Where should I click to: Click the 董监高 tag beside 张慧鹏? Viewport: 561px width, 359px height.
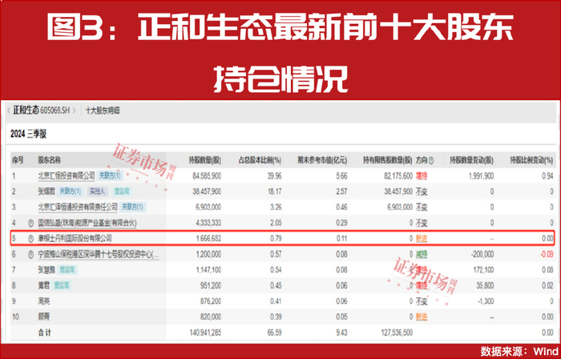pyautogui.click(x=67, y=269)
